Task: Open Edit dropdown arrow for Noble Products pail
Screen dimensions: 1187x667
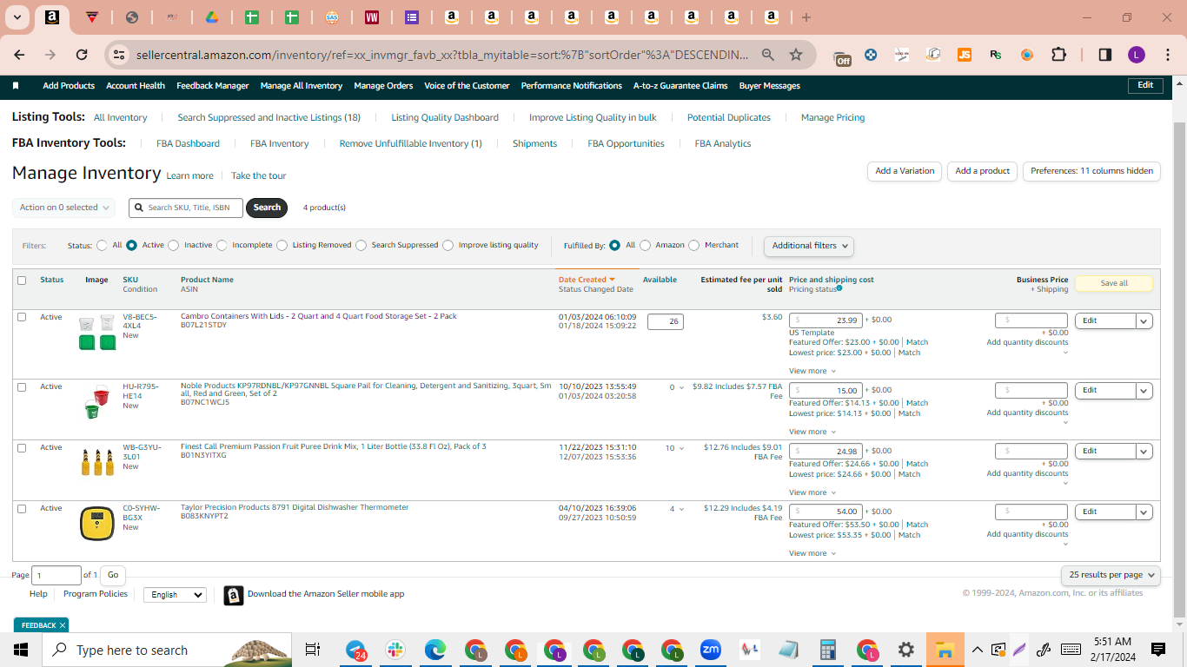Action: [1144, 390]
